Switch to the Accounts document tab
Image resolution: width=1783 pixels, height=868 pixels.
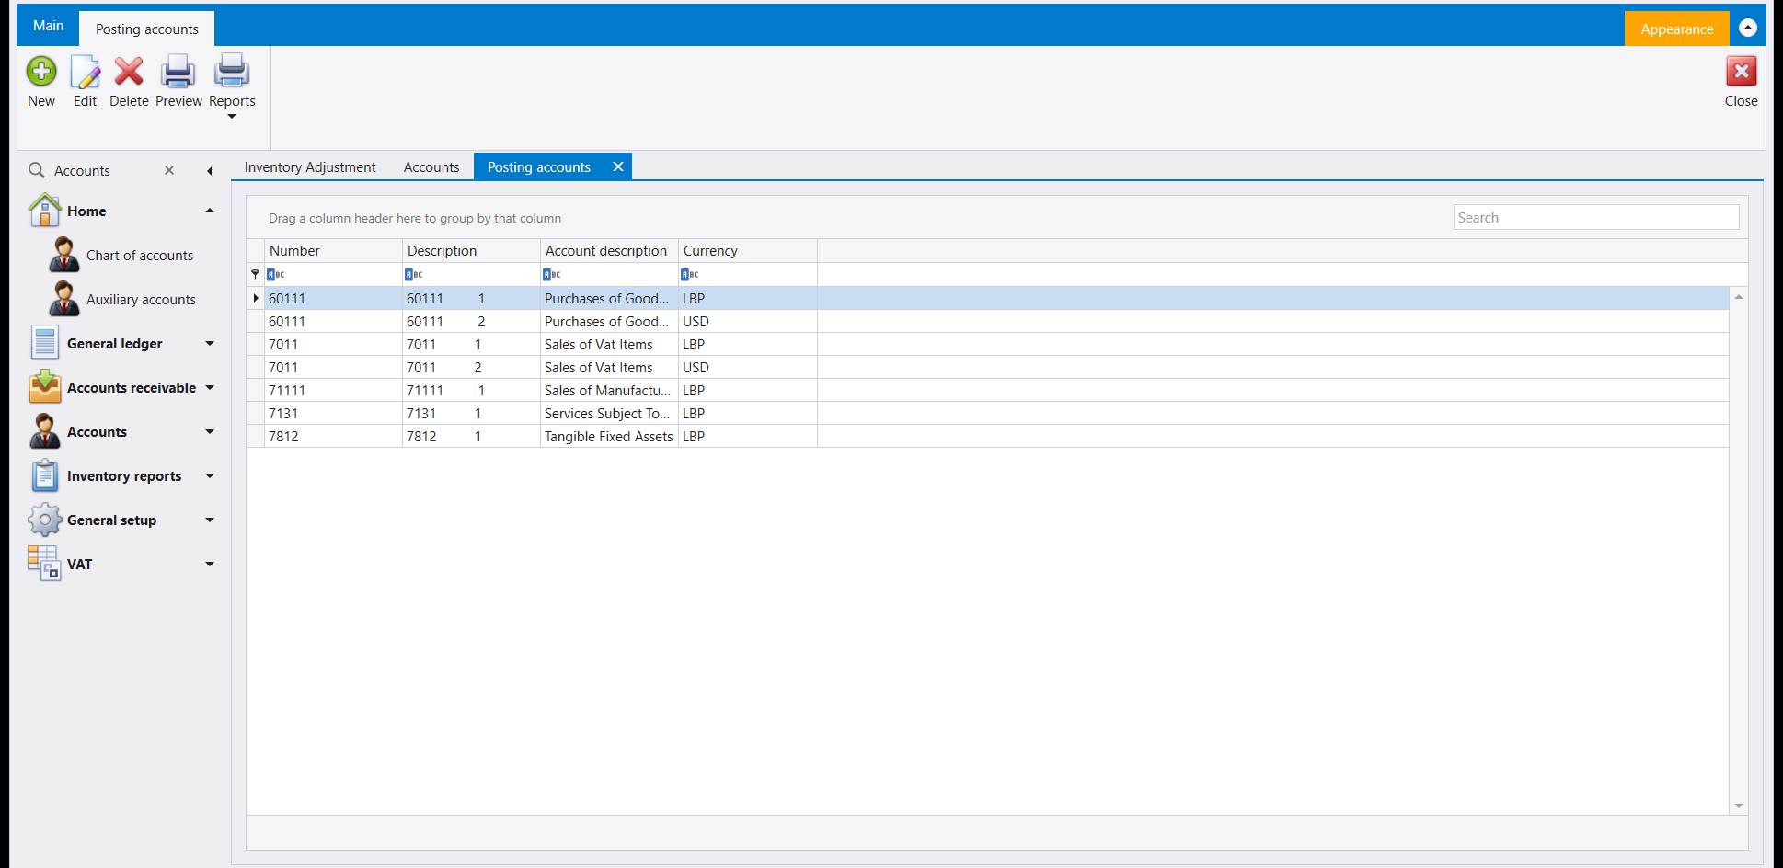pyautogui.click(x=431, y=166)
